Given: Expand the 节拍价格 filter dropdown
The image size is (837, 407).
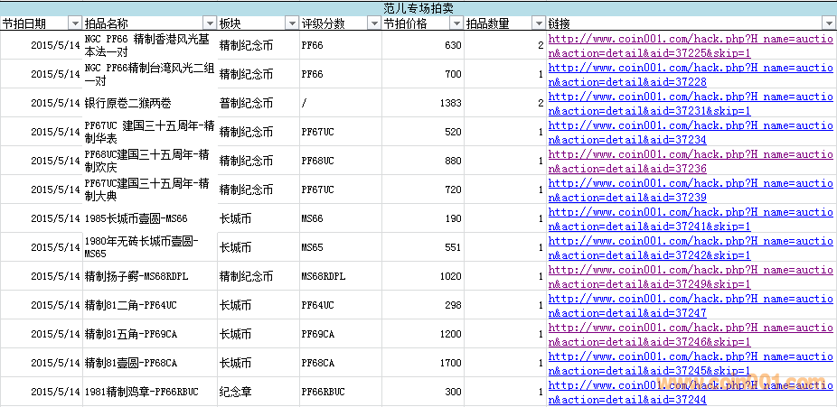Looking at the screenshot, I should (x=456, y=23).
